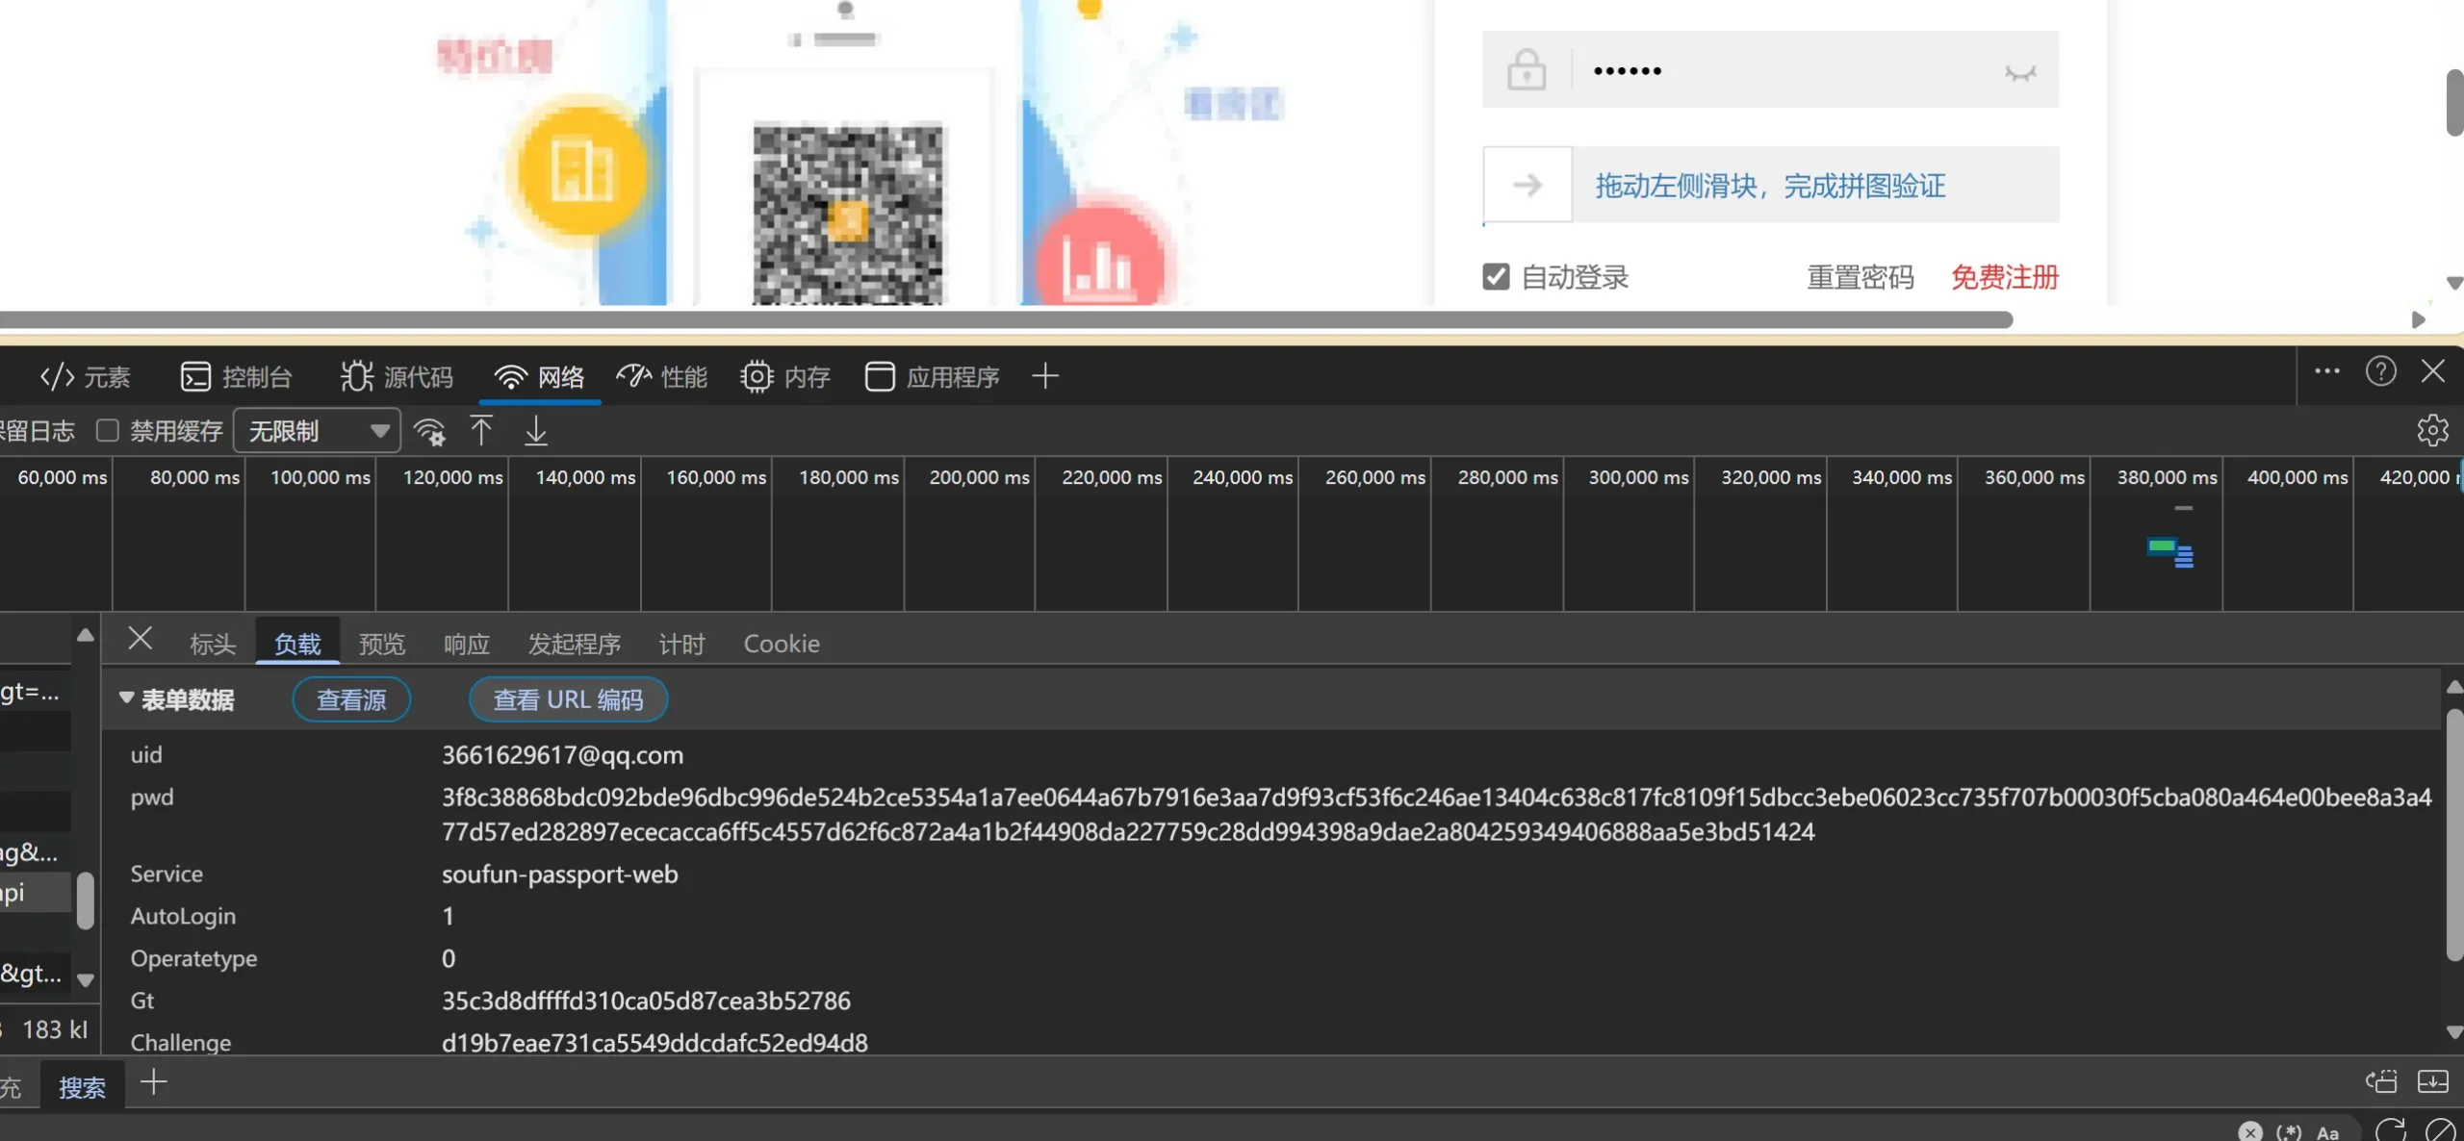Open DevTools help with the question mark icon
The image size is (2464, 1141).
(x=2381, y=371)
